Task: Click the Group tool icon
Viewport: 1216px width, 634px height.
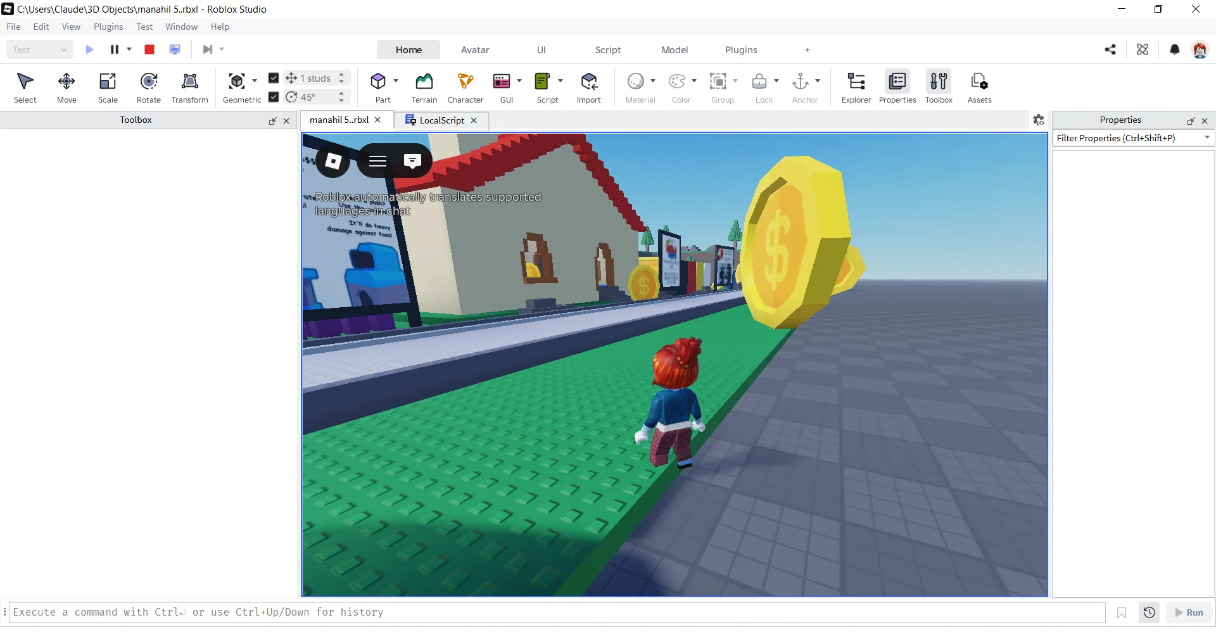Action: coord(718,81)
